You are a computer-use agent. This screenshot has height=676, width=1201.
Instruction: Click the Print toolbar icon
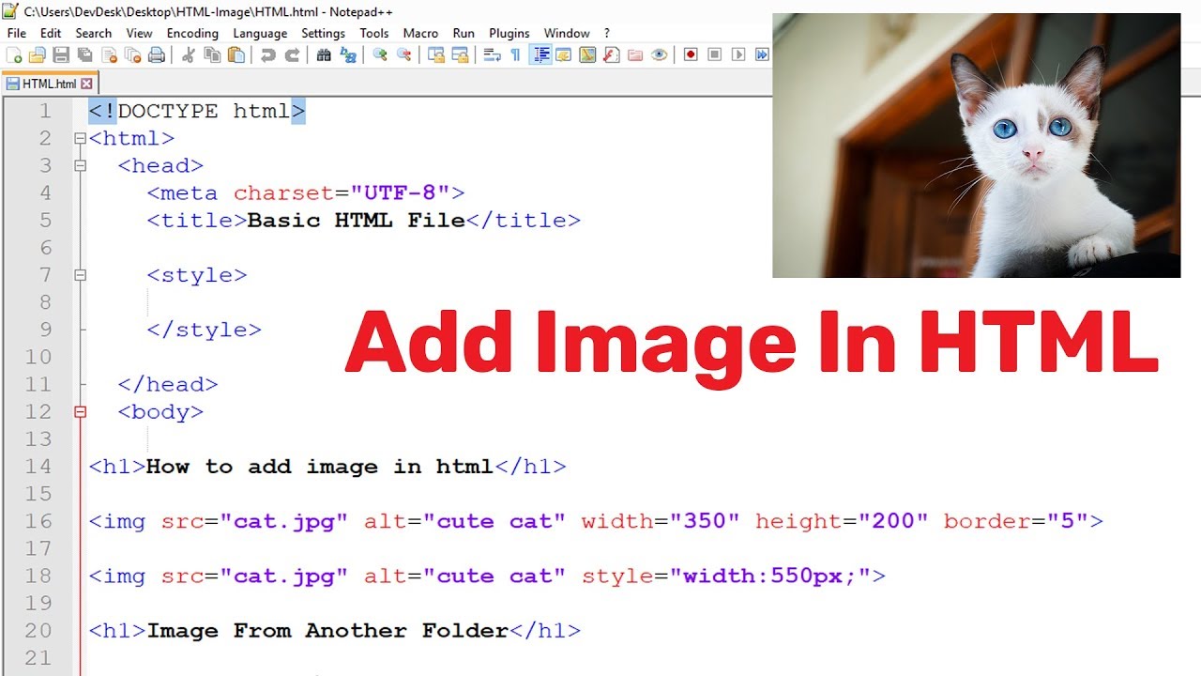(157, 55)
